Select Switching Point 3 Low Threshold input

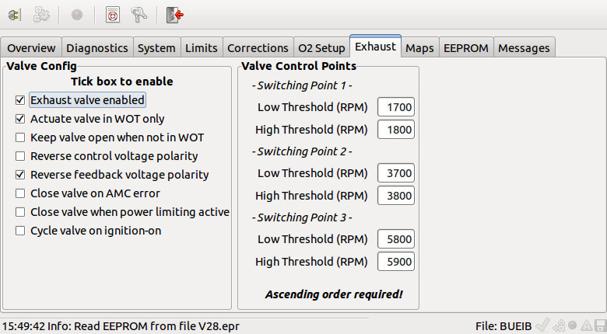point(396,239)
